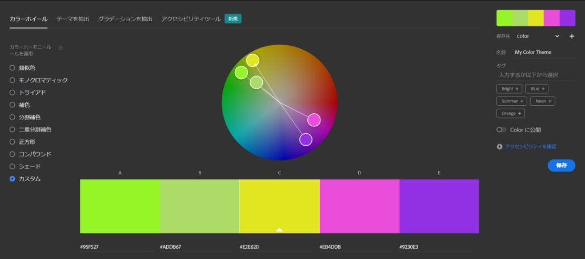Click the column label E

(439, 173)
